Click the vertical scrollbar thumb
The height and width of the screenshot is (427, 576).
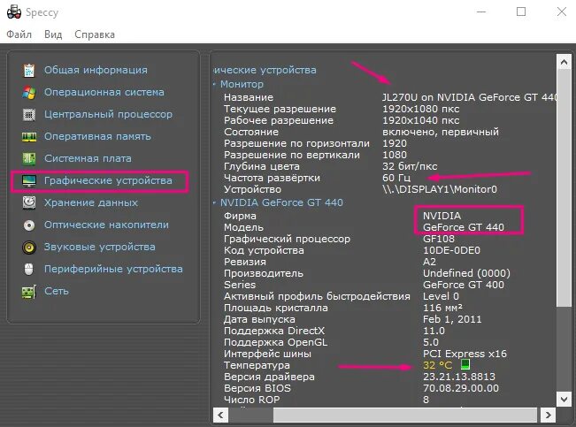coord(564,187)
